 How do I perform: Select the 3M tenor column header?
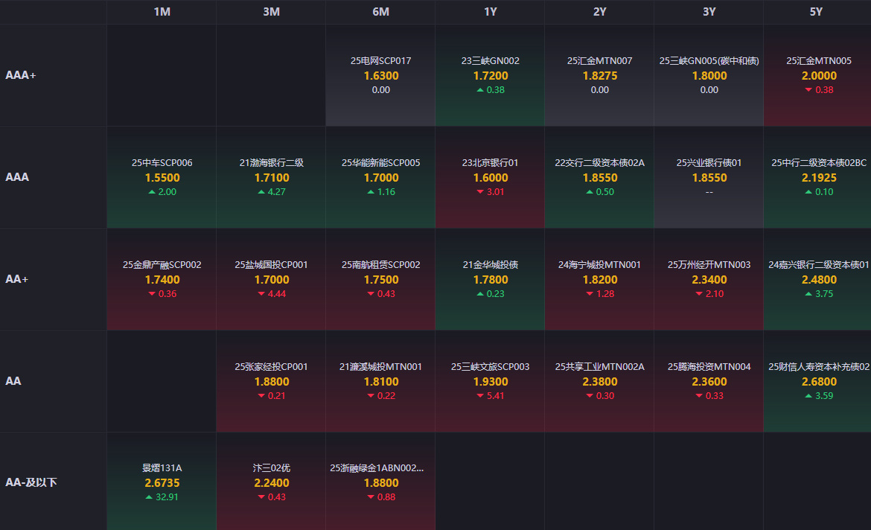coord(272,12)
